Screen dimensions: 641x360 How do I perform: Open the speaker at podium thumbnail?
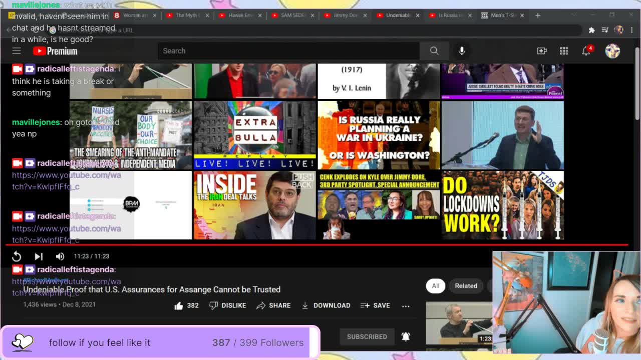(503, 135)
